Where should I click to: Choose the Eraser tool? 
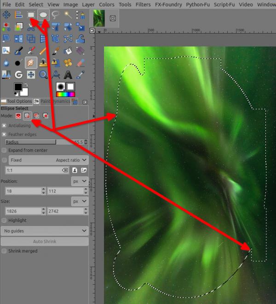click(80, 63)
